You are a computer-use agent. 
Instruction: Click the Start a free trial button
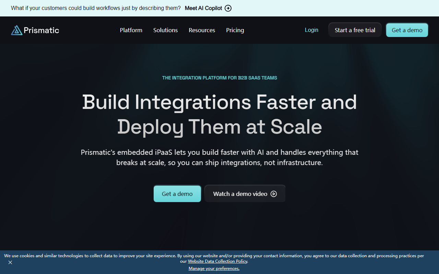coord(355,30)
